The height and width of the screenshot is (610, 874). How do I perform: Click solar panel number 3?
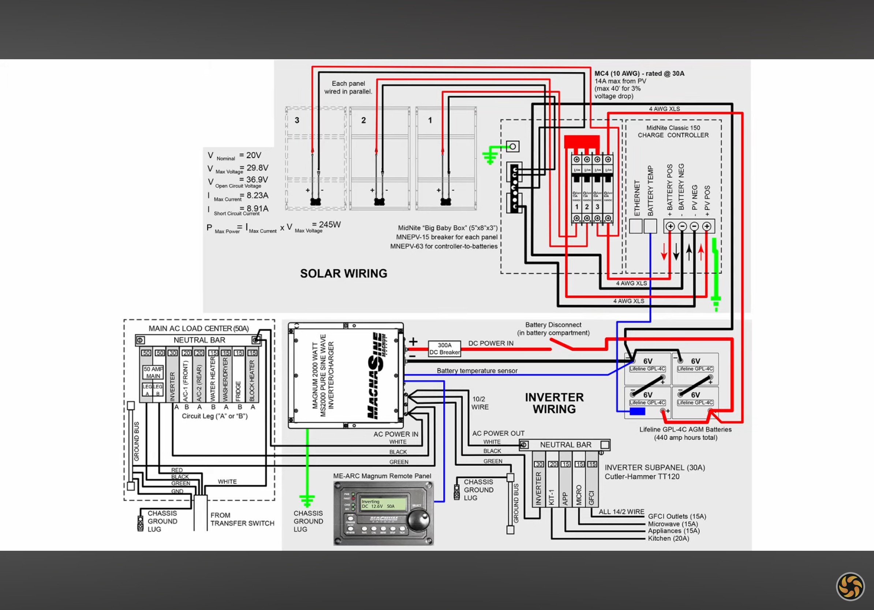pyautogui.click(x=315, y=159)
